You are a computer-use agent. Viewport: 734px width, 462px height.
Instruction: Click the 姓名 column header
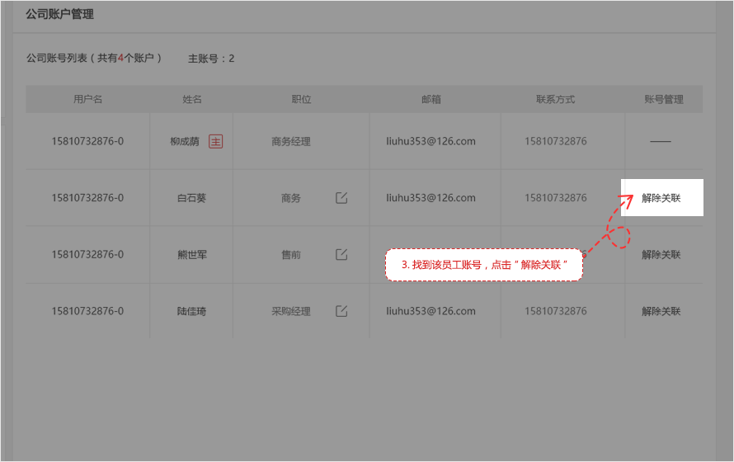click(x=192, y=99)
